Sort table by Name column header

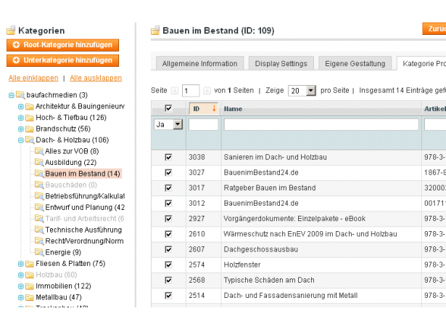(x=233, y=108)
